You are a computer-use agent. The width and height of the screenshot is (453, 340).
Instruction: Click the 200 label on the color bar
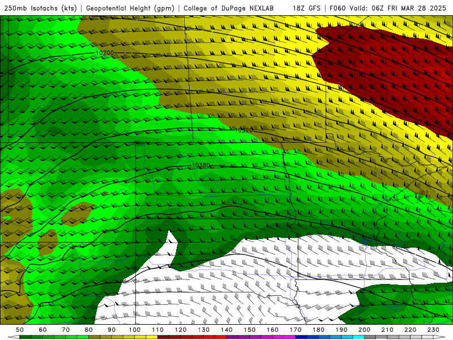point(364,330)
